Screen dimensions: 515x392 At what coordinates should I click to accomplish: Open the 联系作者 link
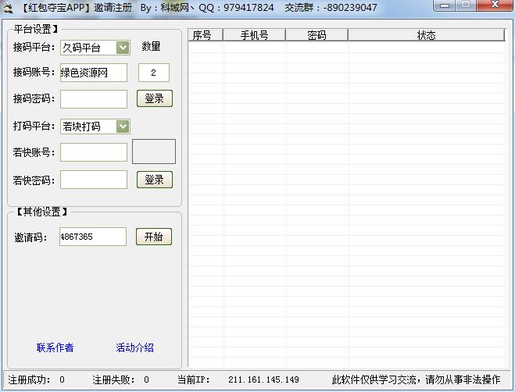55,347
